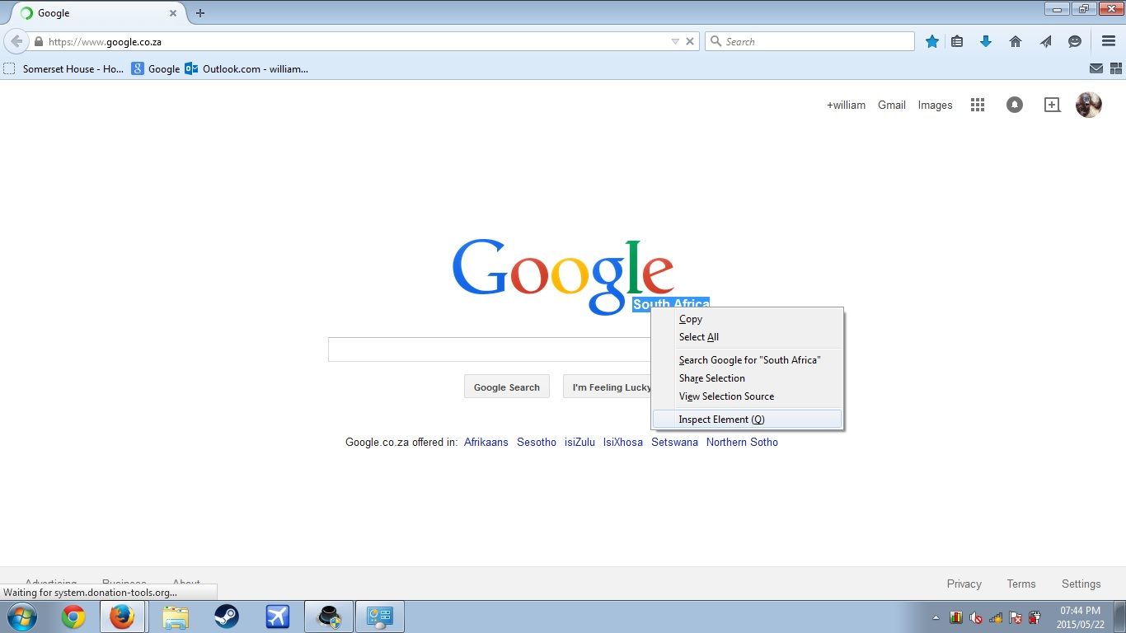
Task: Open the Google account profile picture
Action: [x=1089, y=105]
